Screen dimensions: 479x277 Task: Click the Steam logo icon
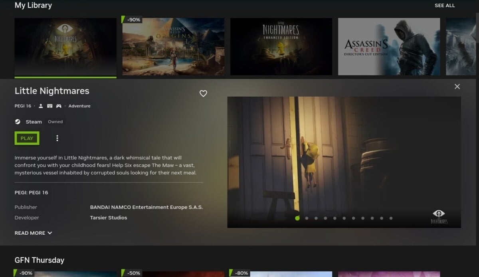click(x=18, y=122)
